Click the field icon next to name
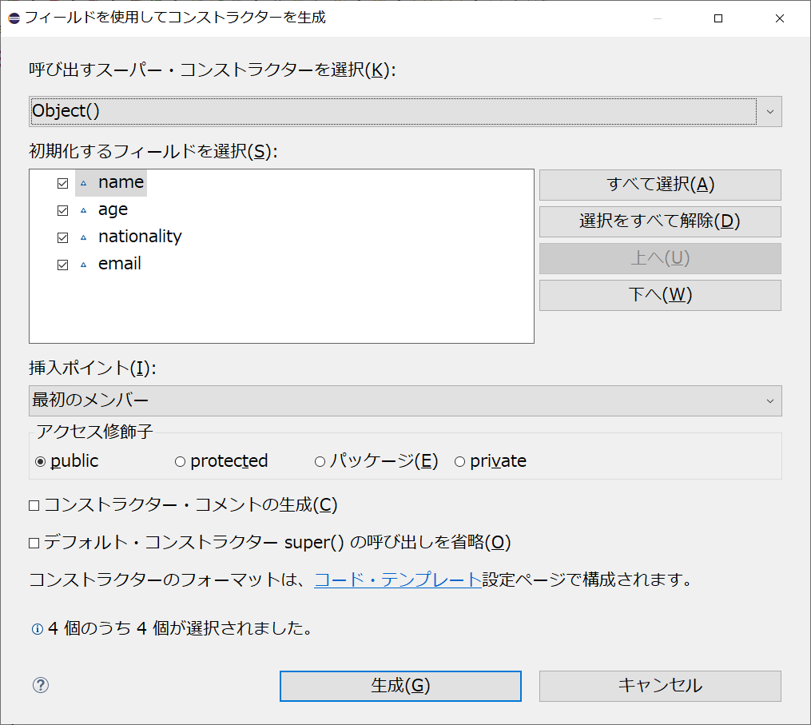 pyautogui.click(x=85, y=182)
